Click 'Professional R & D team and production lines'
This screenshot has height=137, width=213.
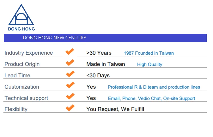point(154,87)
